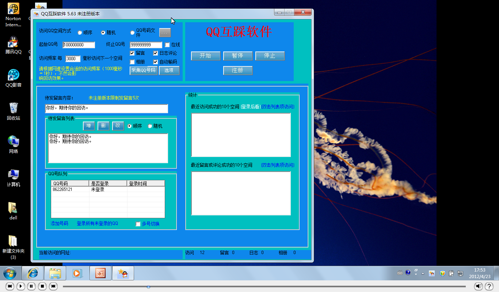Select 随机 for QQ空间 access mode
499x292 pixels.
pos(103,33)
